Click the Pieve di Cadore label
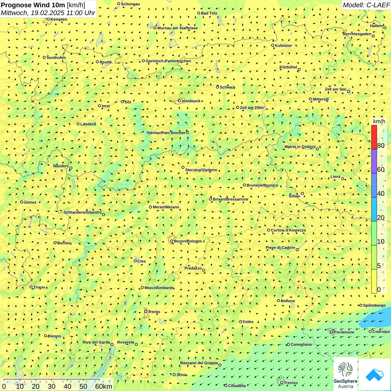 click(280, 247)
